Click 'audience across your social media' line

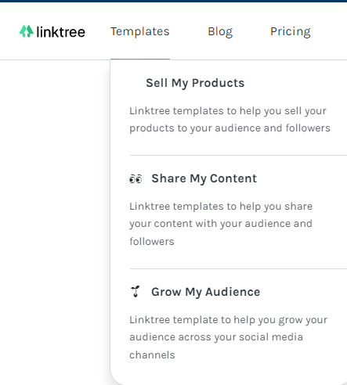pyautogui.click(x=216, y=337)
